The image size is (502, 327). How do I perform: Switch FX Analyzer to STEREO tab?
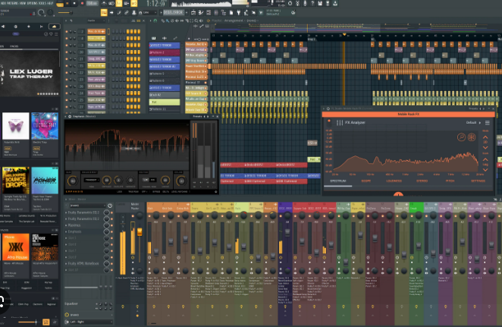(422, 181)
